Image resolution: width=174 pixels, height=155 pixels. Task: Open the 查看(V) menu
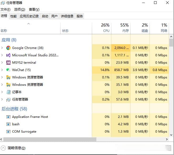tap(34, 9)
